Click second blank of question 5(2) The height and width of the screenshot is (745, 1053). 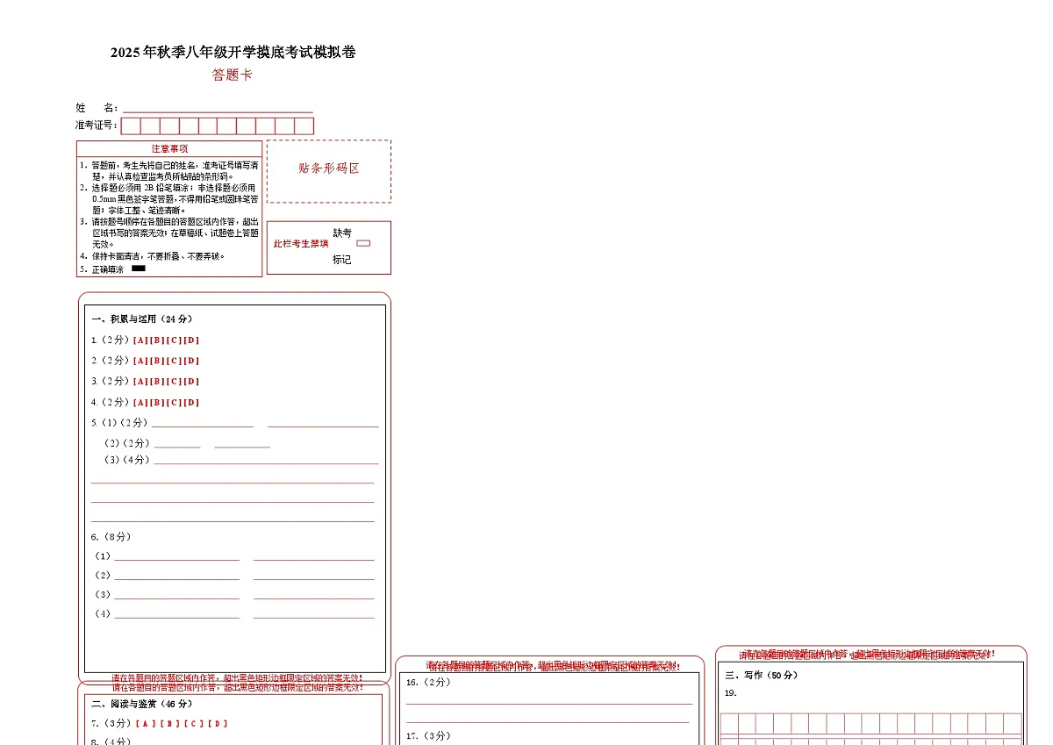242,444
